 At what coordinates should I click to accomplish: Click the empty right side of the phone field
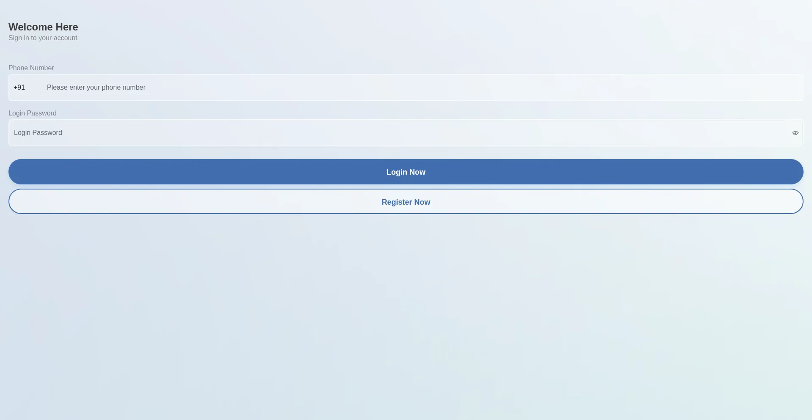tap(677, 88)
